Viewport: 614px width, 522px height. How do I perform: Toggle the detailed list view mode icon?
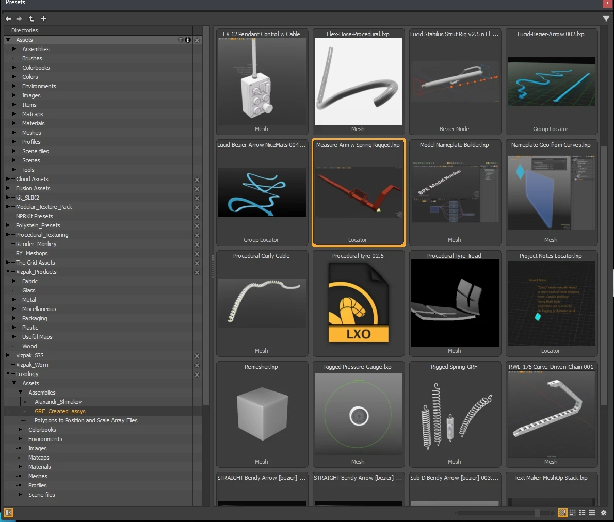tap(572, 513)
